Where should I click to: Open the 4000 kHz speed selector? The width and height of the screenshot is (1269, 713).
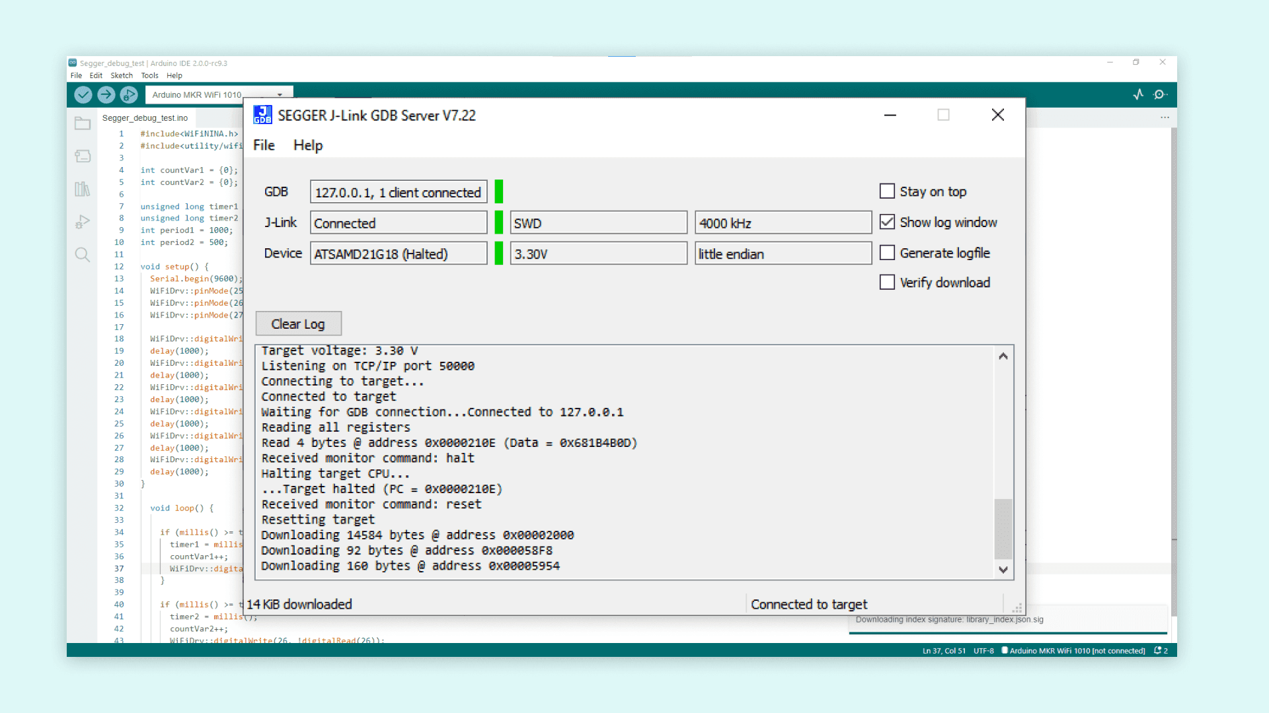click(783, 222)
